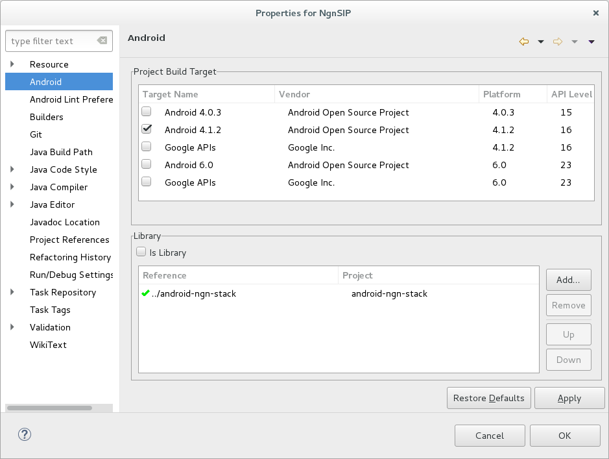The height and width of the screenshot is (459, 609).
Task: Check the Google APIs 4.1.2 checkbox
Action: [x=147, y=147]
